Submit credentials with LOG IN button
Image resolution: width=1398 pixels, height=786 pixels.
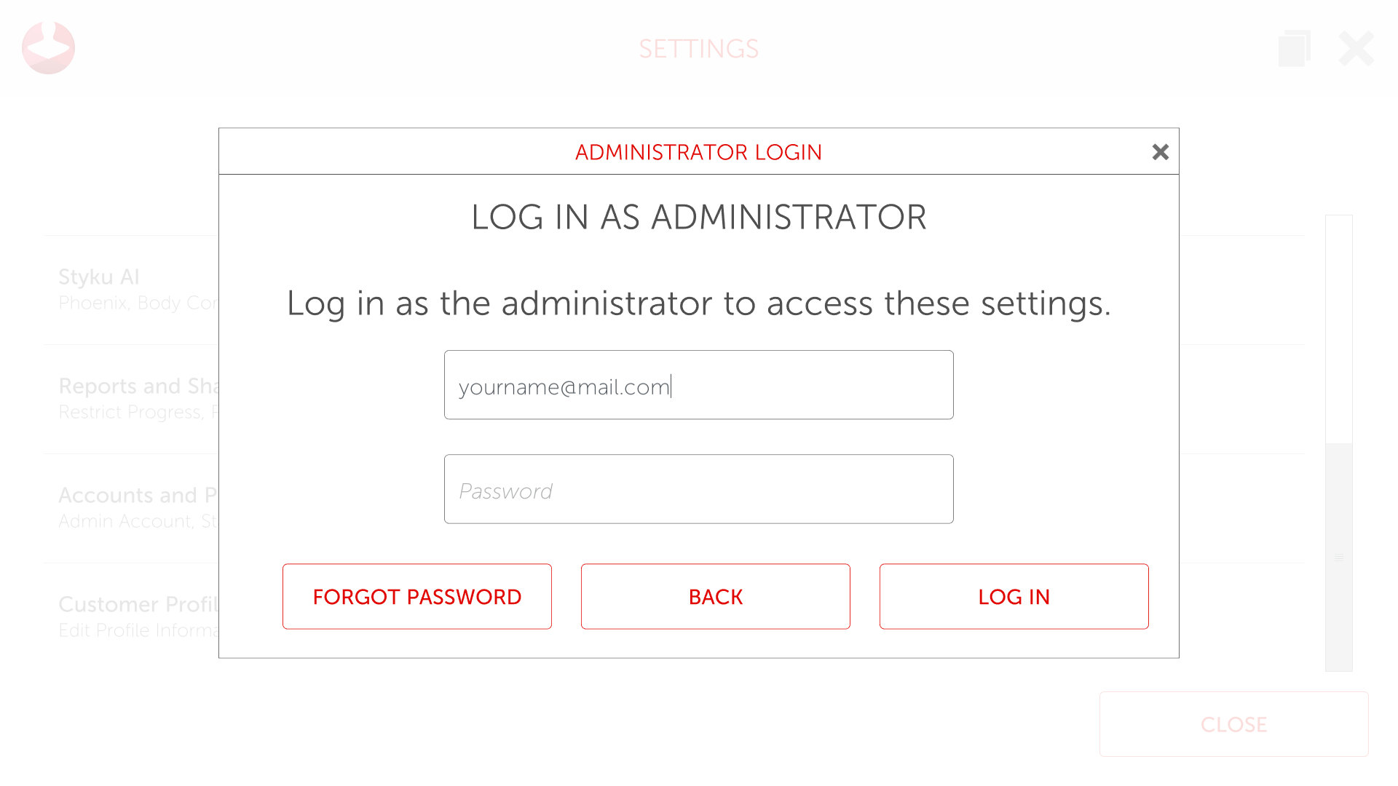(1014, 596)
